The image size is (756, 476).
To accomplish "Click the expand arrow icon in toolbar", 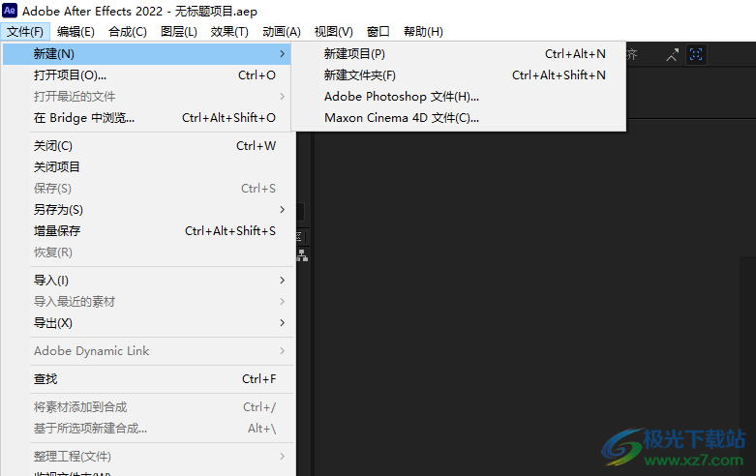I will 672,54.
